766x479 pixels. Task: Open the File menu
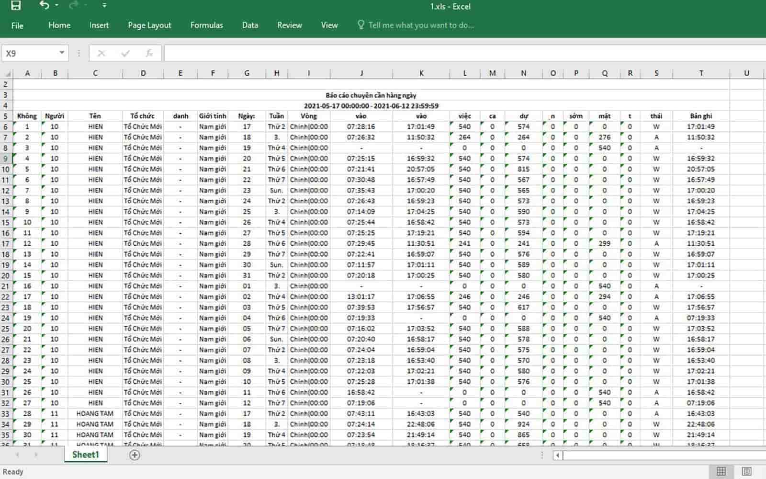click(17, 25)
